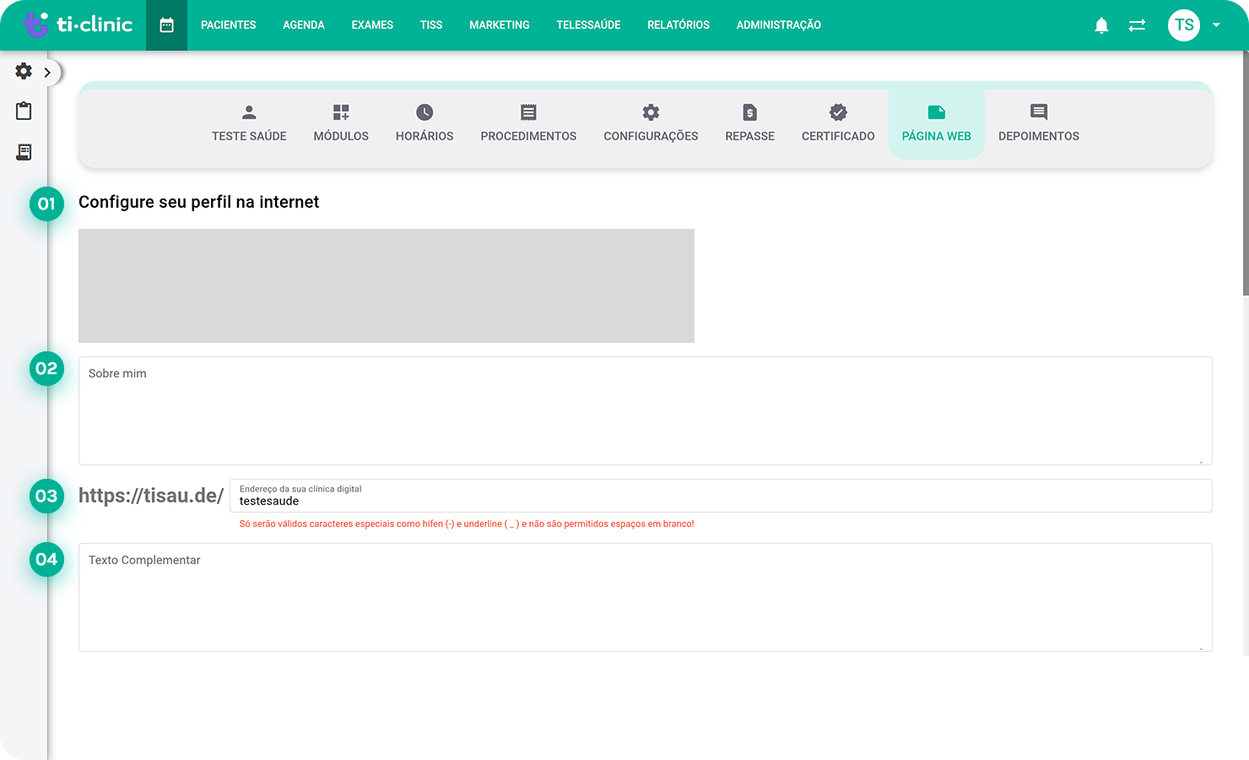Switch to the MÓDULOS tab
This screenshot has width=1249, height=760.
tap(341, 123)
